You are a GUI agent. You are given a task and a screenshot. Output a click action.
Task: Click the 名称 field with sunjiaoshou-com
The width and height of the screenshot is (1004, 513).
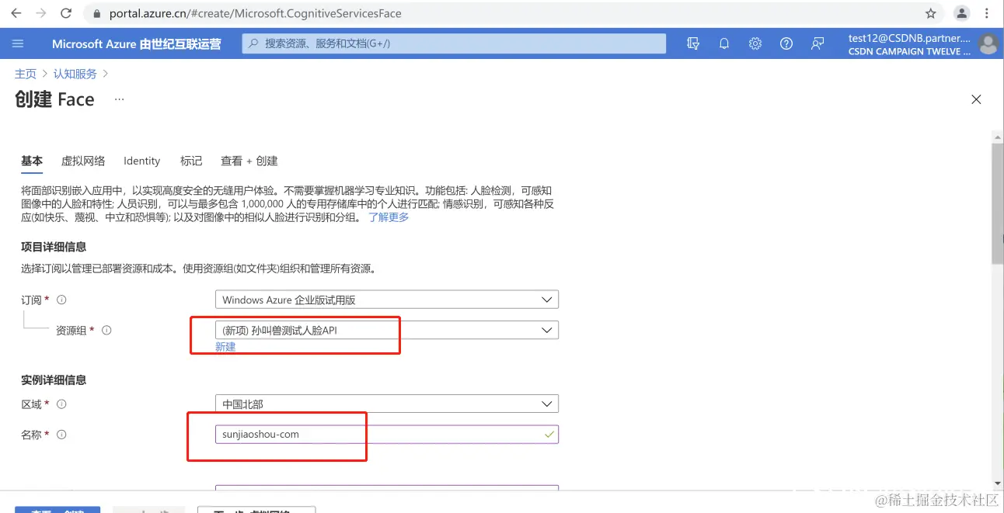[x=387, y=435]
